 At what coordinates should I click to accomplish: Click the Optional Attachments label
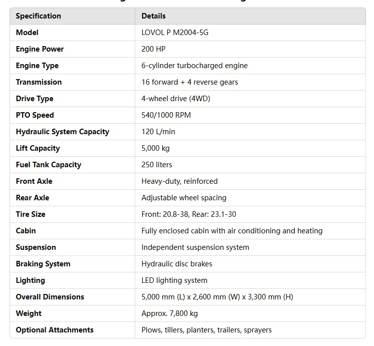pos(55,330)
